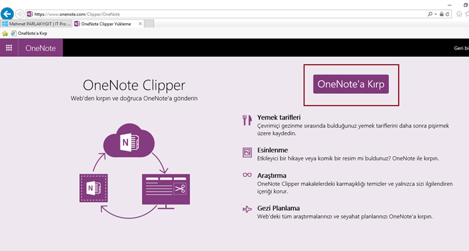The width and height of the screenshot is (469, 251).
Task: Close the OneNote Clipper Yükleme tab
Action: (x=140, y=24)
